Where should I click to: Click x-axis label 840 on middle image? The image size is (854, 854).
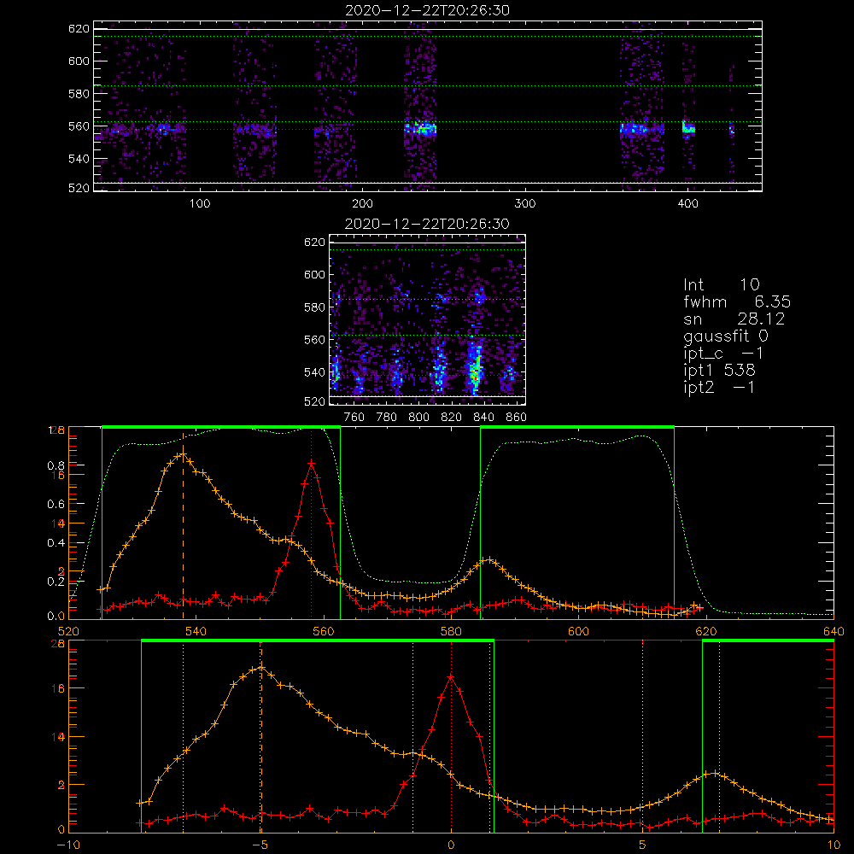pos(483,418)
